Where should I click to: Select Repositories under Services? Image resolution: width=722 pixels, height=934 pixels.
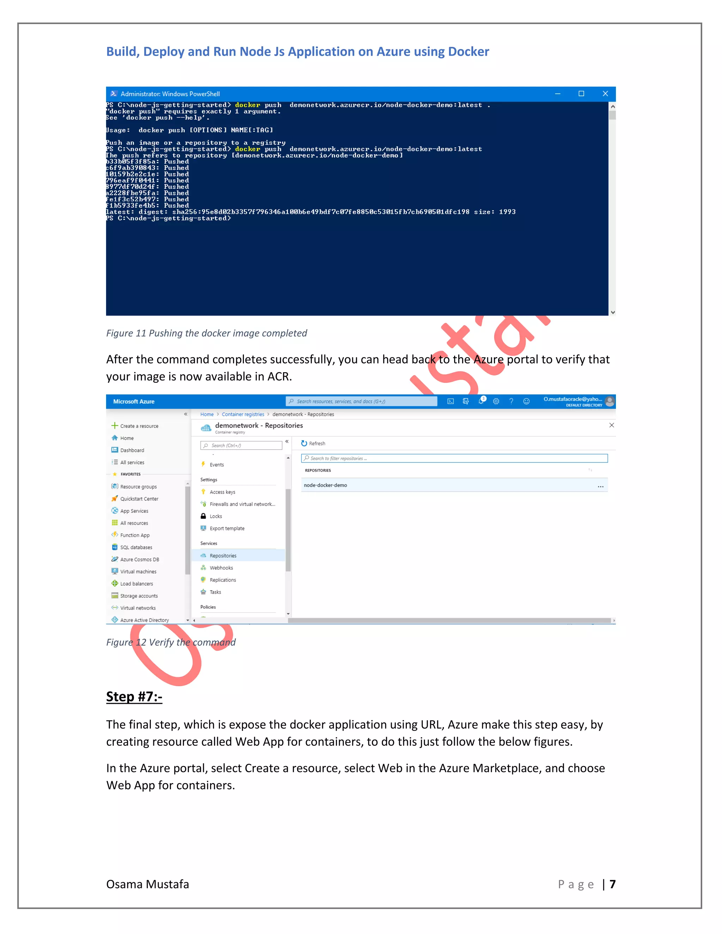(238, 555)
